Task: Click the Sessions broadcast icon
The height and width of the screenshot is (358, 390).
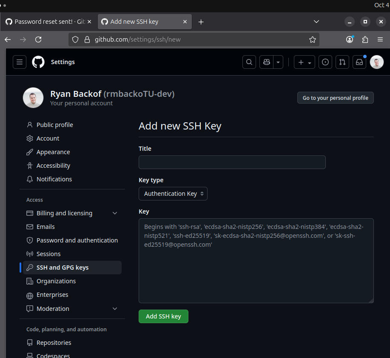Action: click(x=30, y=254)
